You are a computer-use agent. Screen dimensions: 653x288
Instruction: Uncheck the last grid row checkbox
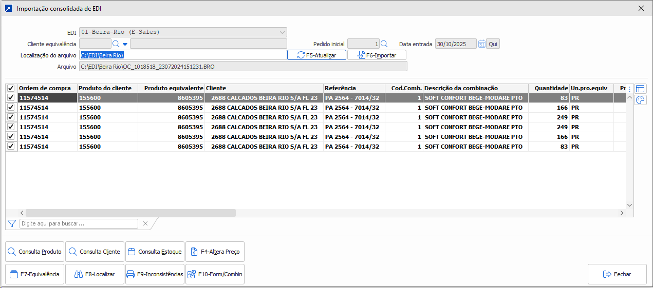click(11, 147)
